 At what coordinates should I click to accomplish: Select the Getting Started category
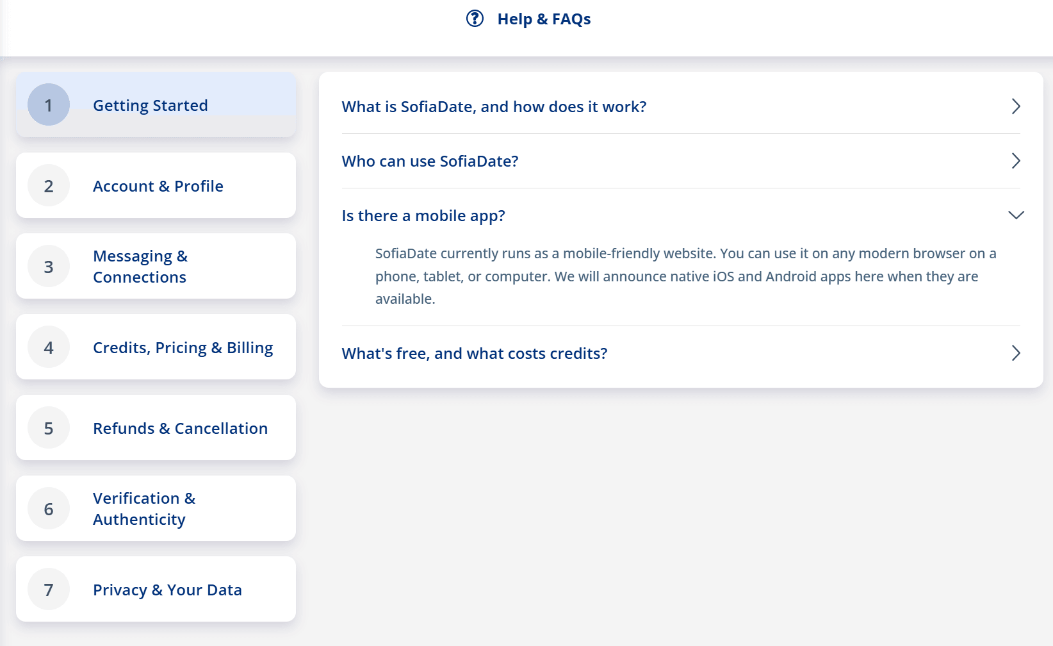pos(156,104)
